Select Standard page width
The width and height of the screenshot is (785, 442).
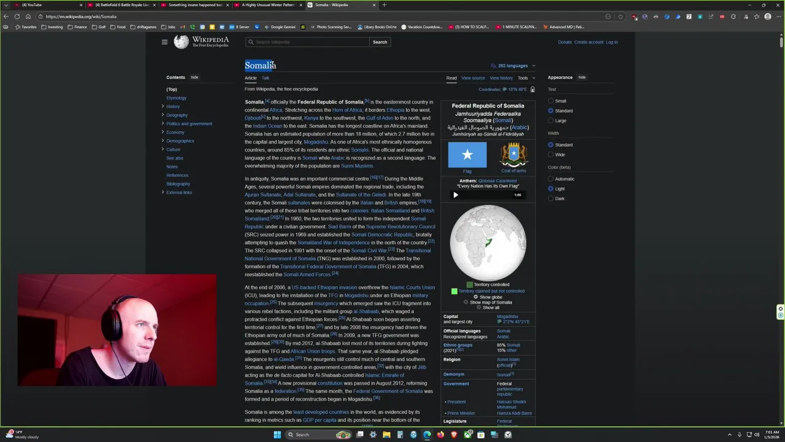point(551,145)
